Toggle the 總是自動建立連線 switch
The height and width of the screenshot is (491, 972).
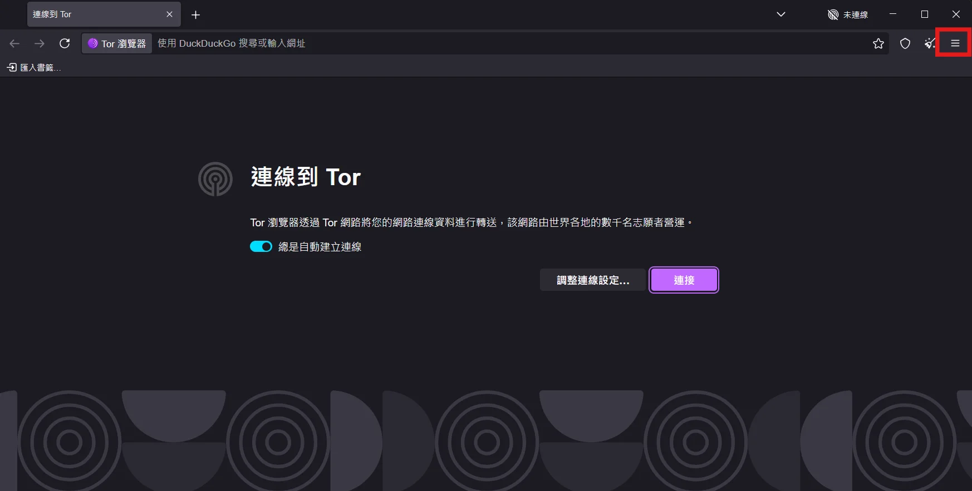pyautogui.click(x=261, y=246)
